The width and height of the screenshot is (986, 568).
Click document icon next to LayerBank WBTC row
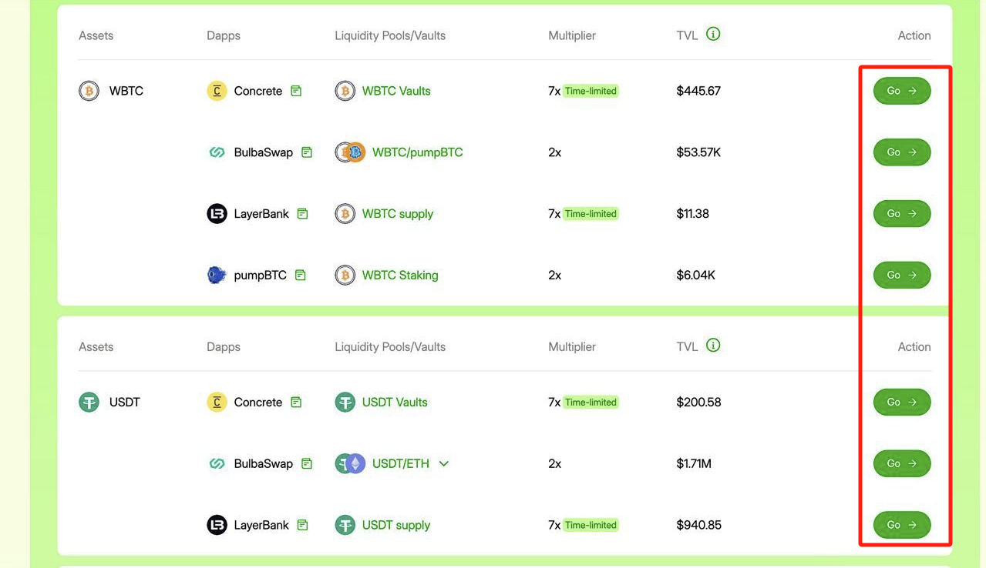click(302, 214)
